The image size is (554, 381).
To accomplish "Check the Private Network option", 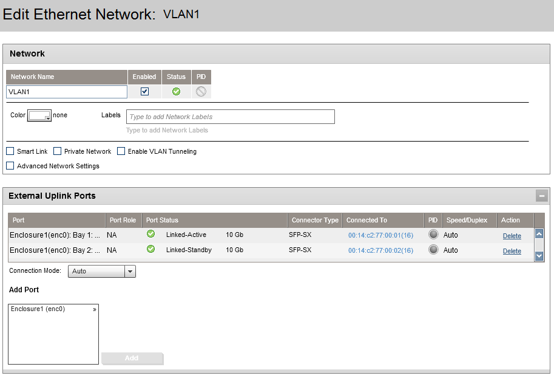I will point(58,151).
